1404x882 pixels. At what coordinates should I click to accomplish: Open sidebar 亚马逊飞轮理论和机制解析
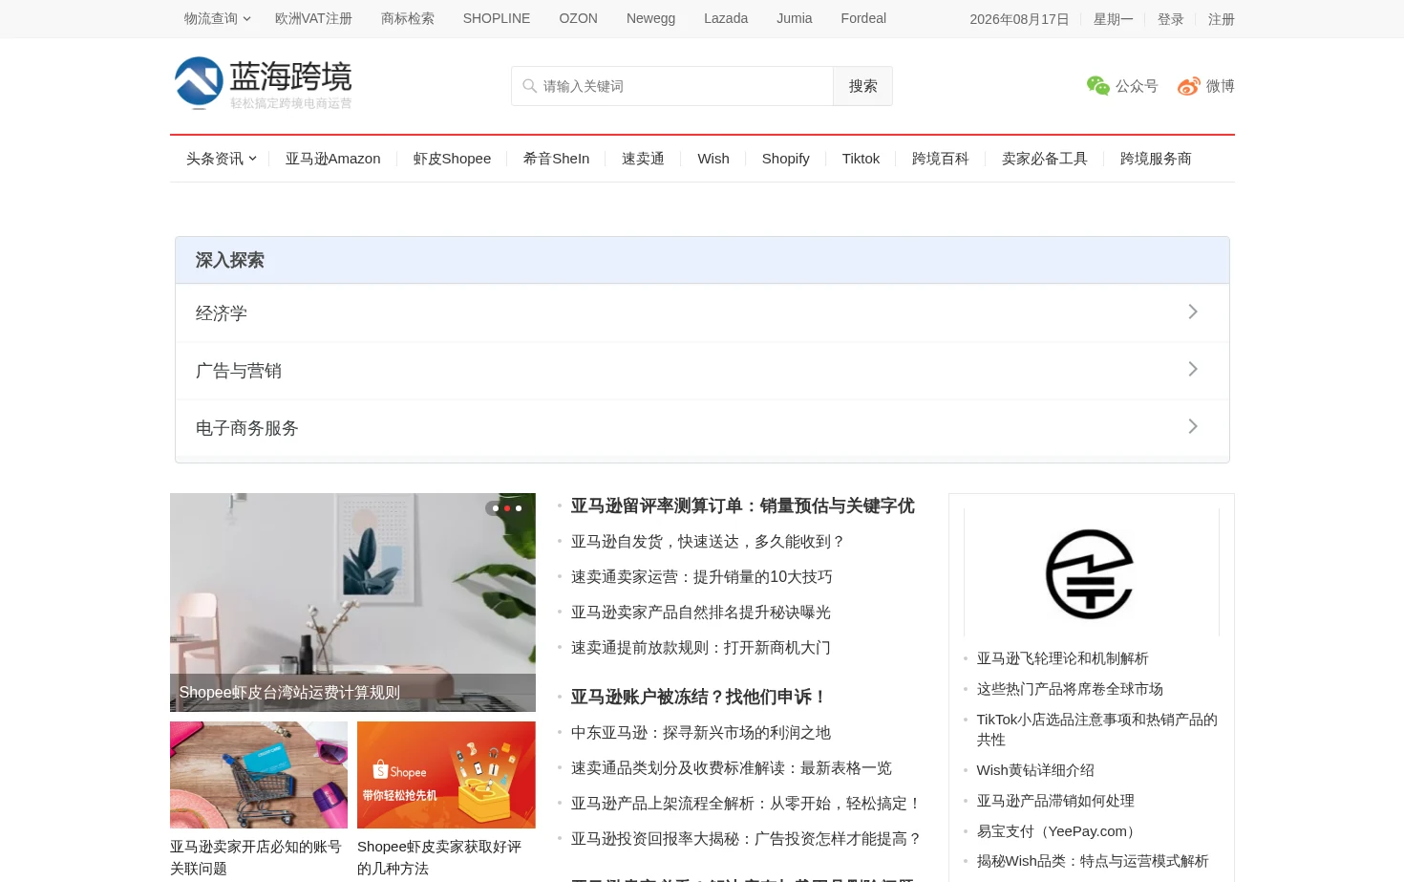pos(1062,658)
